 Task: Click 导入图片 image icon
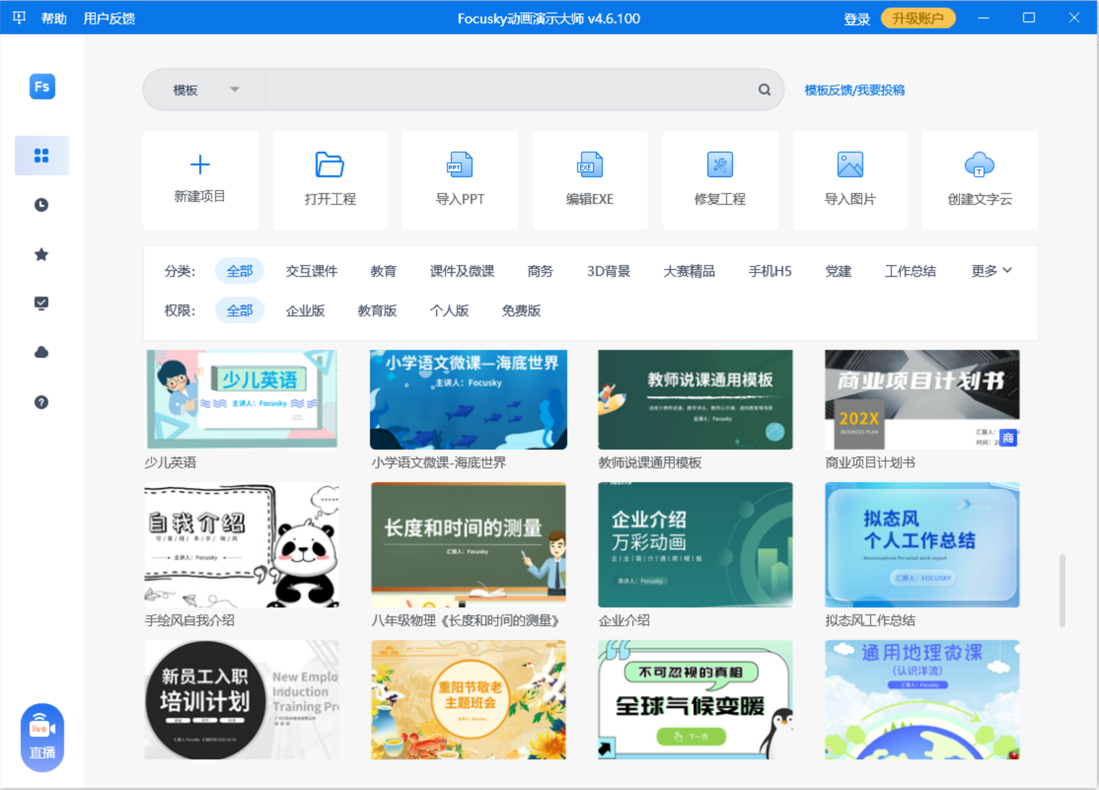click(850, 164)
